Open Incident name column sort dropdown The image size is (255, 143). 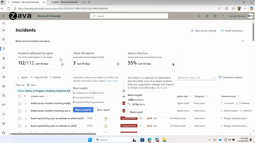click(47, 96)
